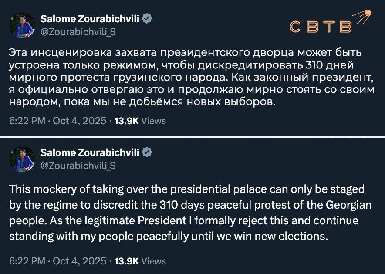
Task: Click the "Views" label under the English tweet
Action: tap(154, 261)
